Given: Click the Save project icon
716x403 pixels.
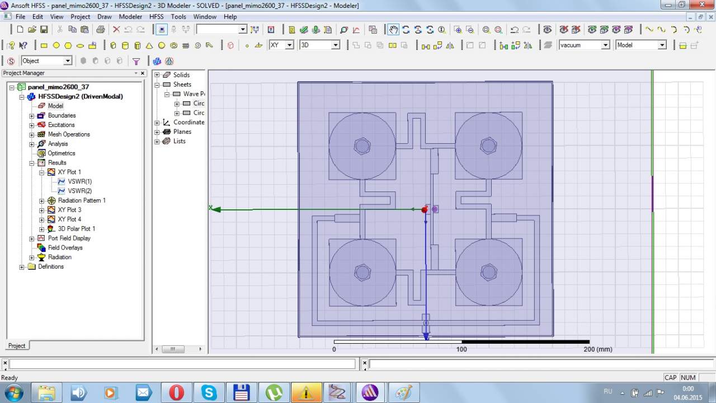Looking at the screenshot, I should [x=44, y=30].
